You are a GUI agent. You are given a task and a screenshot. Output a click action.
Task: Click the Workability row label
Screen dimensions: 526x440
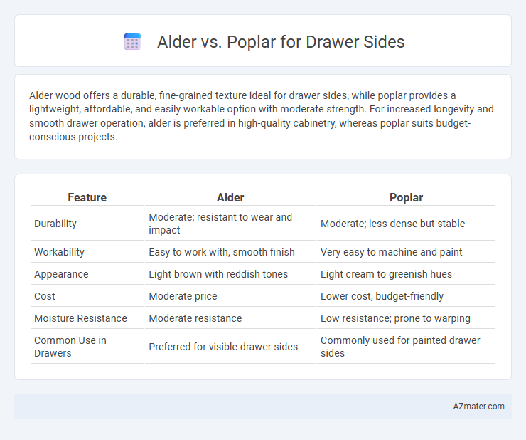click(59, 252)
